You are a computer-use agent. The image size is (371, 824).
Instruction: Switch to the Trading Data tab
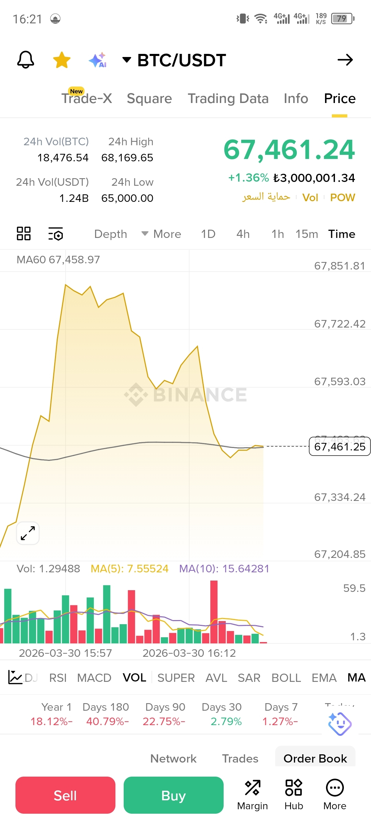[x=228, y=99]
